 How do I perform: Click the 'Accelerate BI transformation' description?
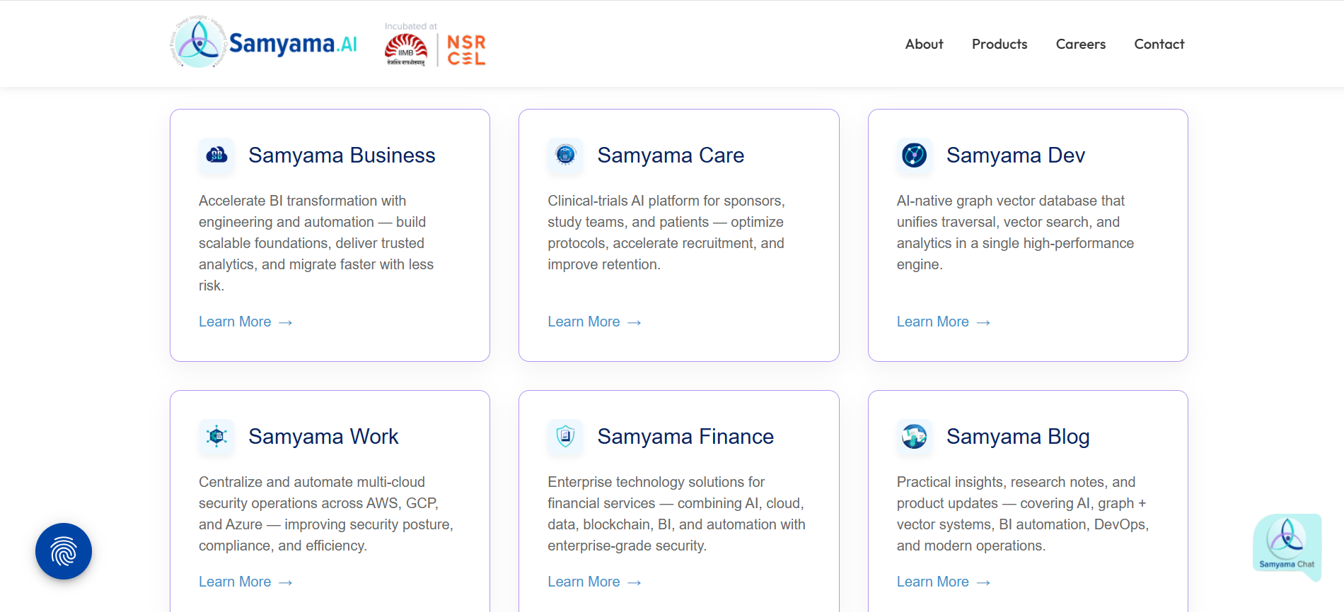pos(316,243)
